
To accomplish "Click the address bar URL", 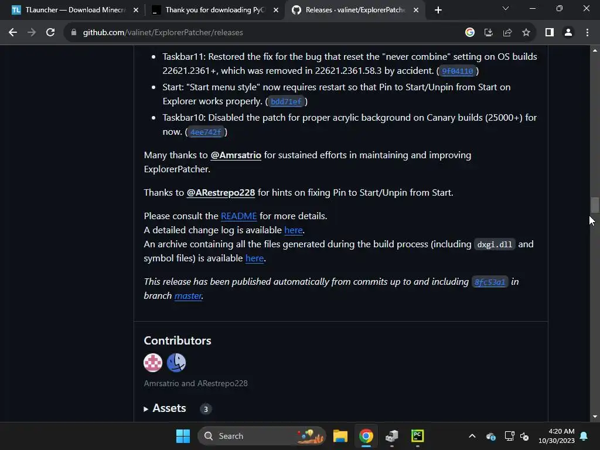I will coord(163,33).
